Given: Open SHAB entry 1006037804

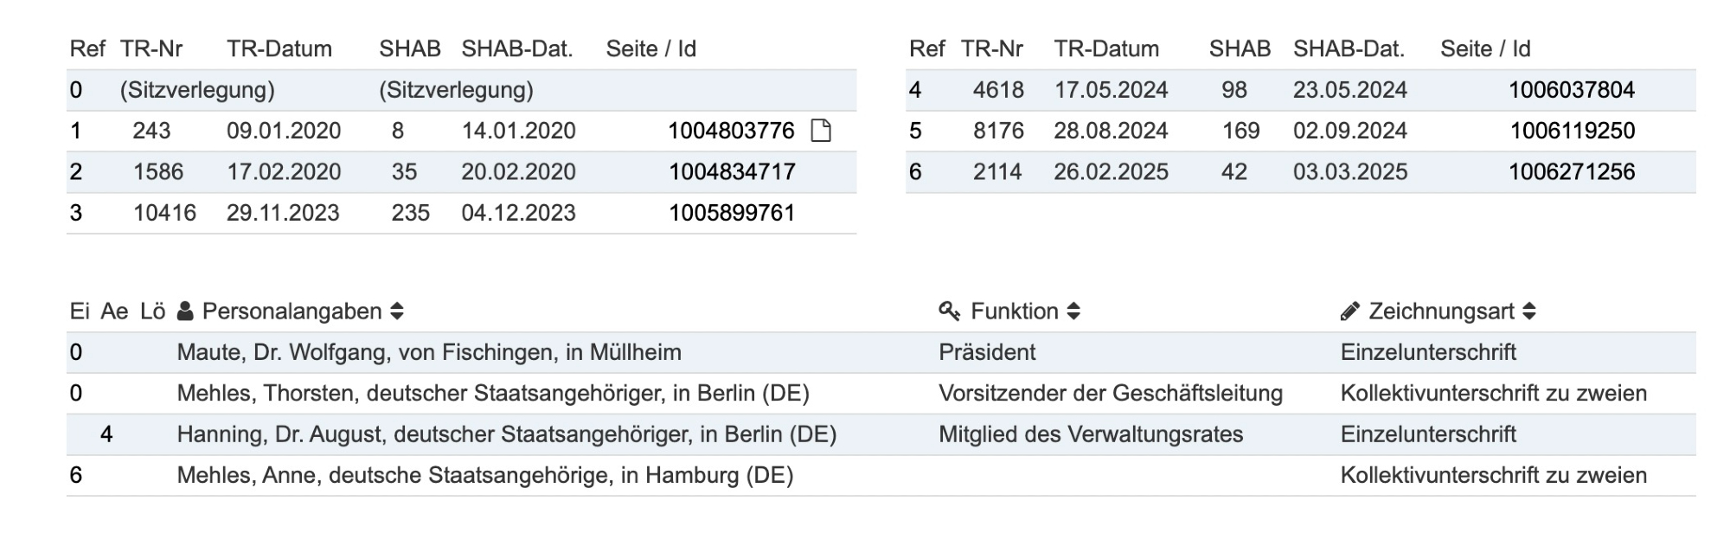Looking at the screenshot, I should click(1572, 90).
